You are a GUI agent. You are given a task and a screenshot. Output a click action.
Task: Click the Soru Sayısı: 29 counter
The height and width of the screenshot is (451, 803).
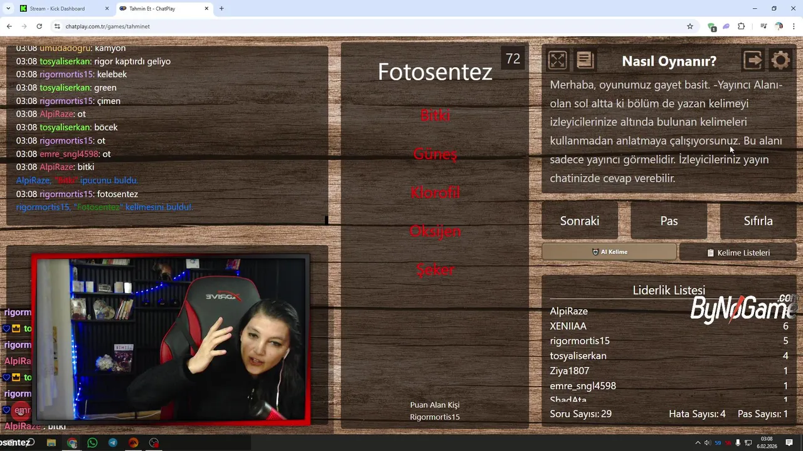pyautogui.click(x=580, y=414)
